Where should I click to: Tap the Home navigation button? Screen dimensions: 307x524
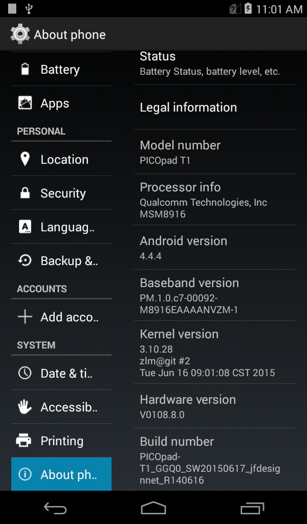point(153,508)
